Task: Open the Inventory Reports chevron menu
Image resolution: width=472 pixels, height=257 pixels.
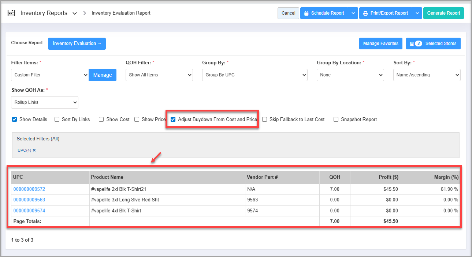Action: (75, 14)
